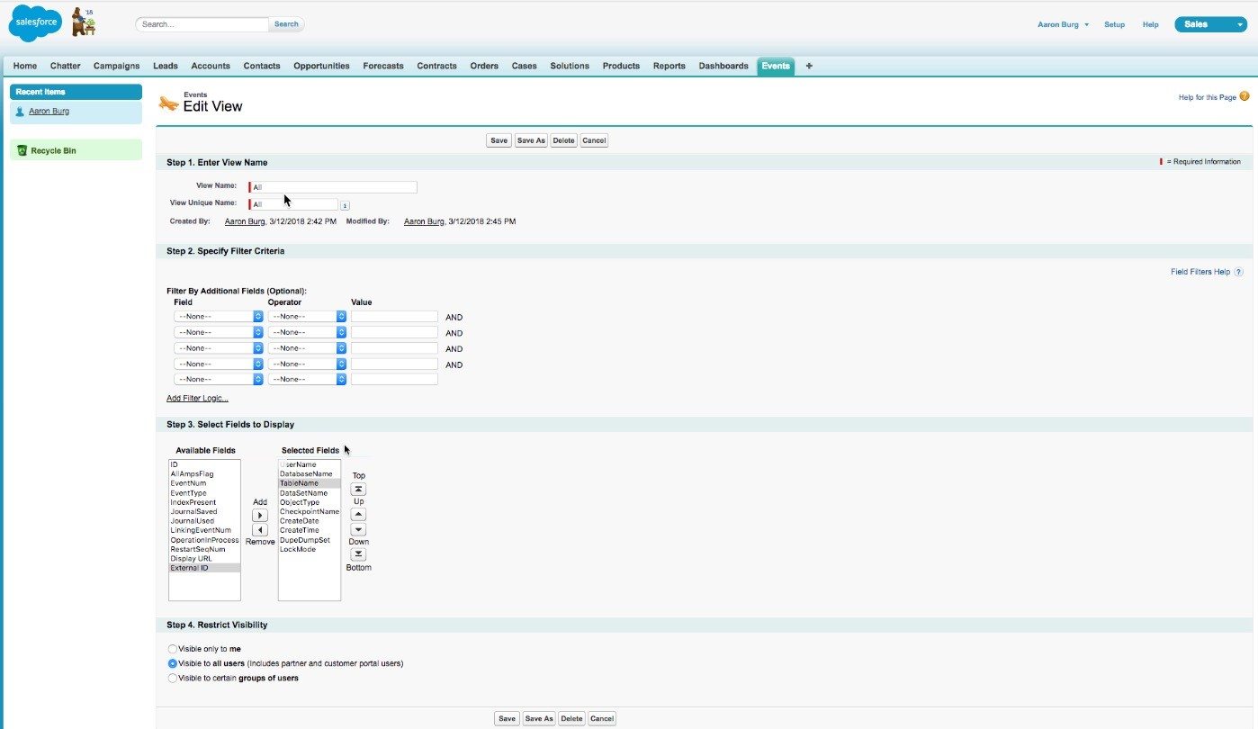Screen dimensions: 1258x729
Task: Click the Salesforce cloud logo
Action: click(x=34, y=22)
